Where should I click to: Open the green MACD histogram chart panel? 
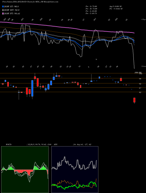pos(25,170)
